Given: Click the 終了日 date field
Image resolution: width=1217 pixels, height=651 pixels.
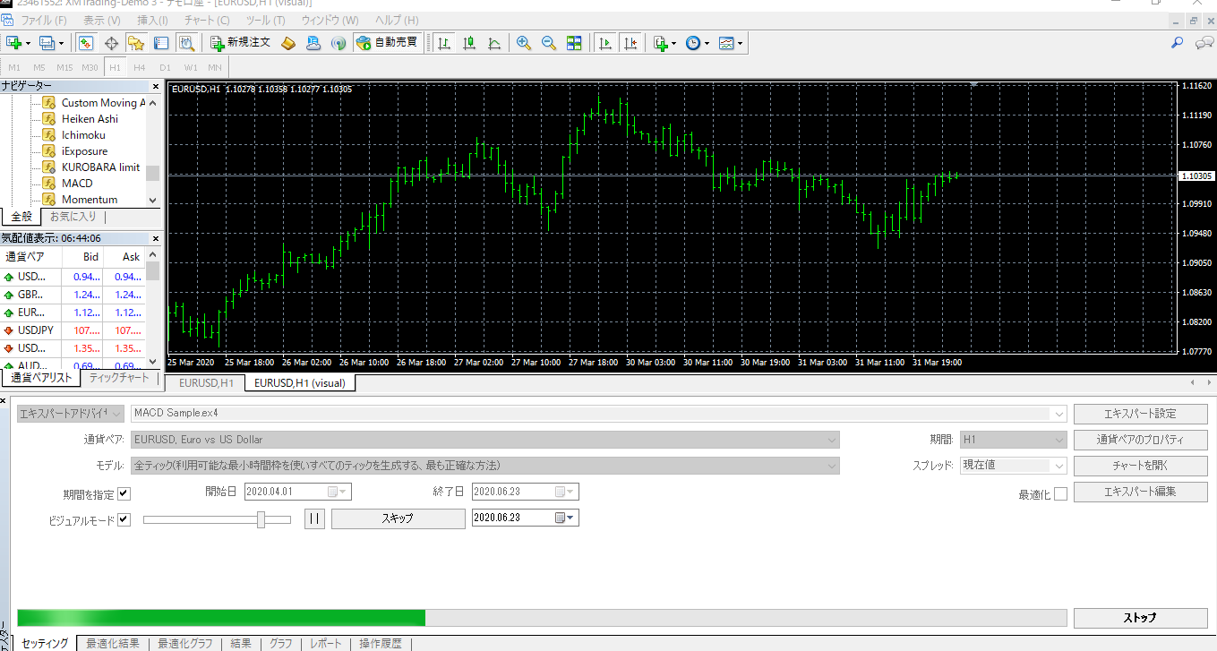Looking at the screenshot, I should point(526,492).
